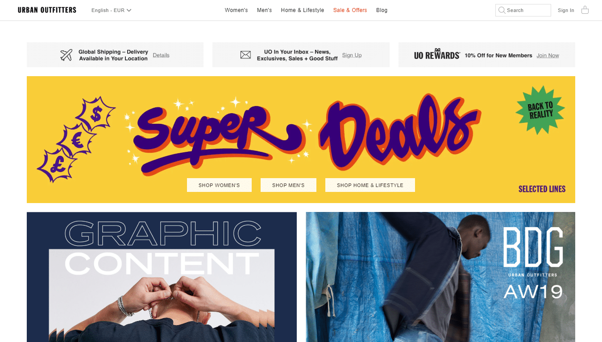
Task: Click the Sign In link
Action: coord(566,10)
